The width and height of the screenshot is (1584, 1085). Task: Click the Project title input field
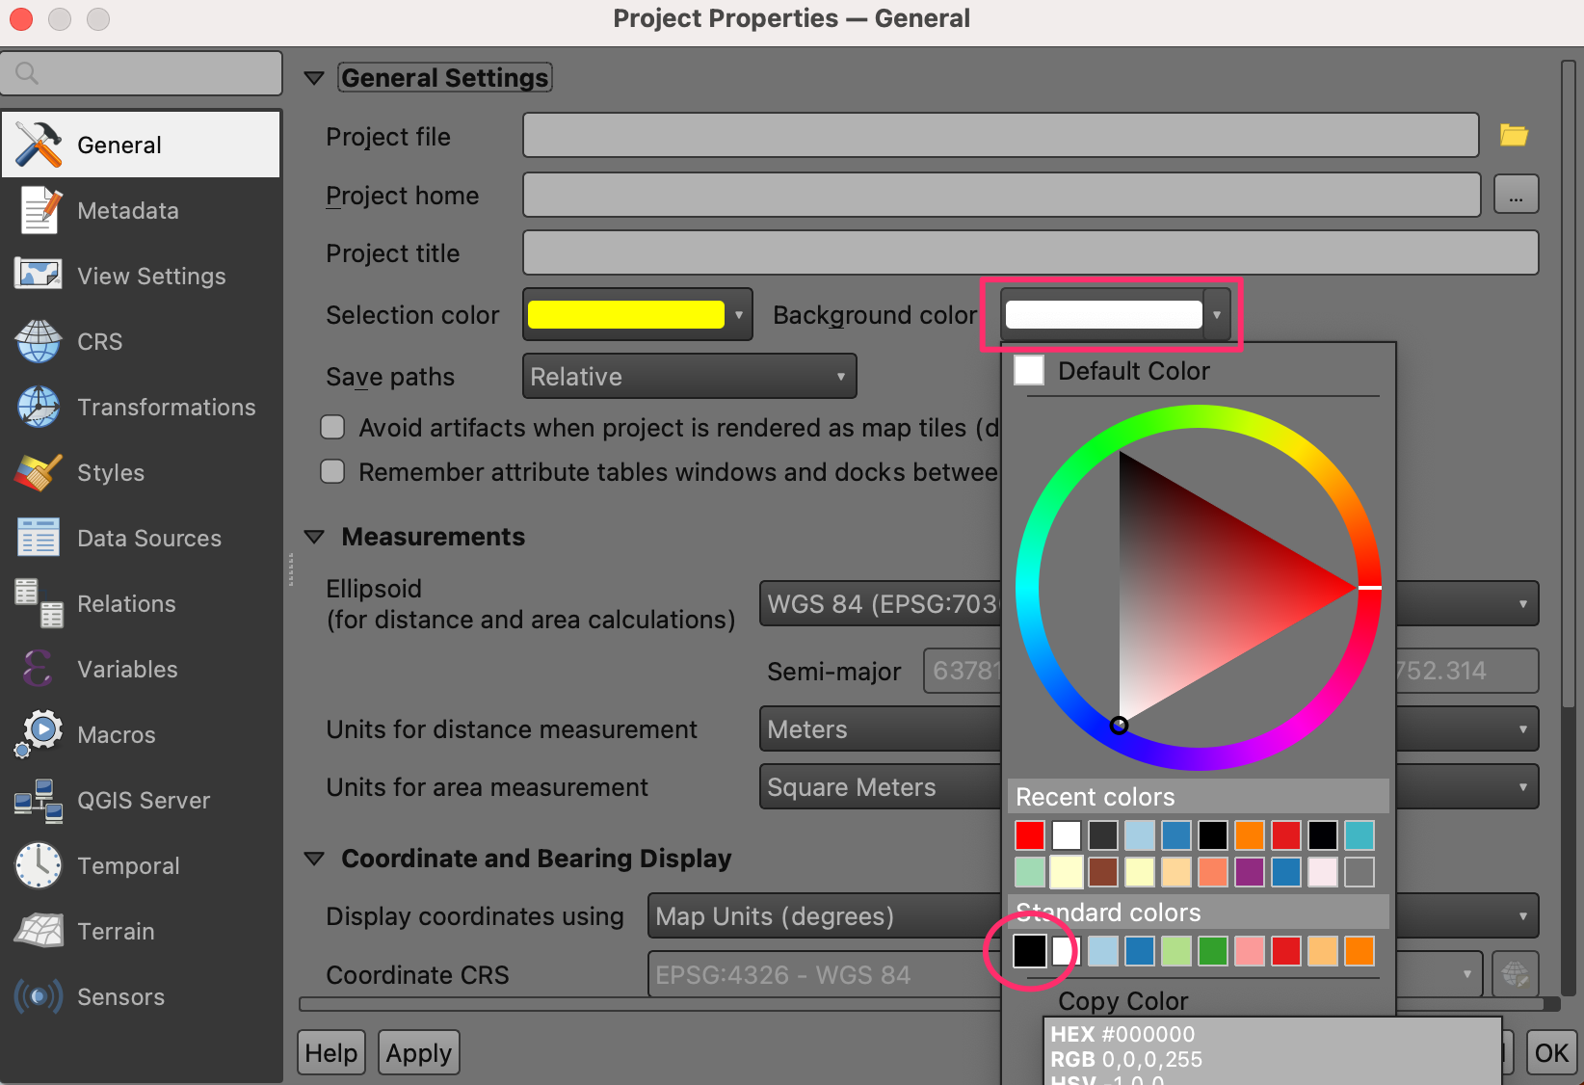pos(1030,253)
